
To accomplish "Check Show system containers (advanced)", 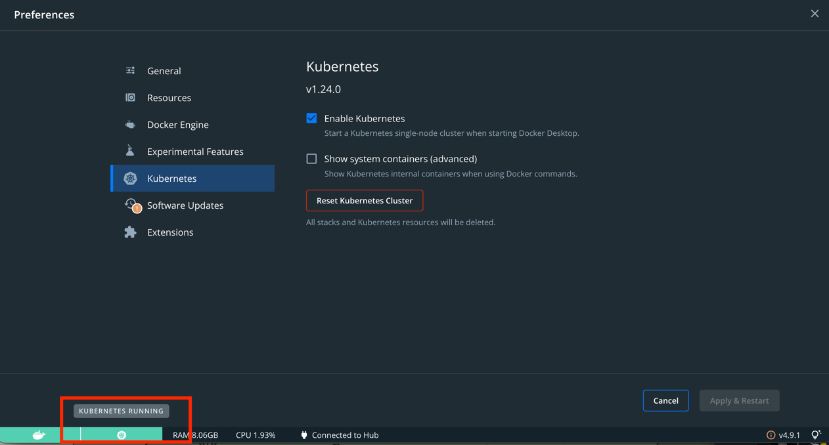I will pyautogui.click(x=311, y=159).
